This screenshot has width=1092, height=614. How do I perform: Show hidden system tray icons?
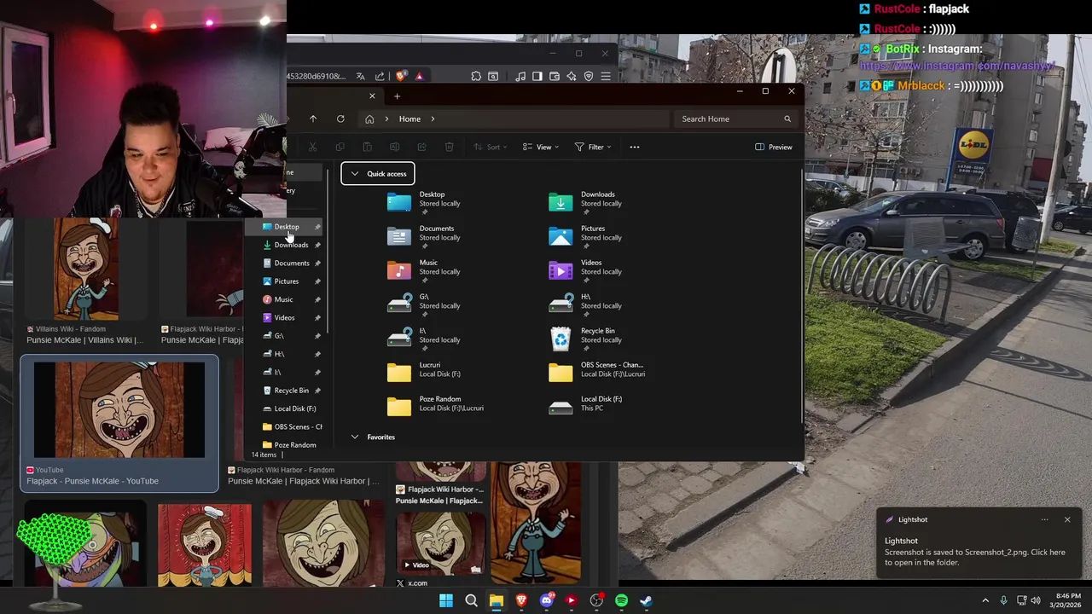(985, 600)
